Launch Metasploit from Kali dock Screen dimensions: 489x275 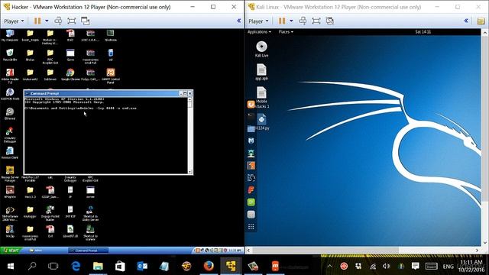(x=251, y=141)
